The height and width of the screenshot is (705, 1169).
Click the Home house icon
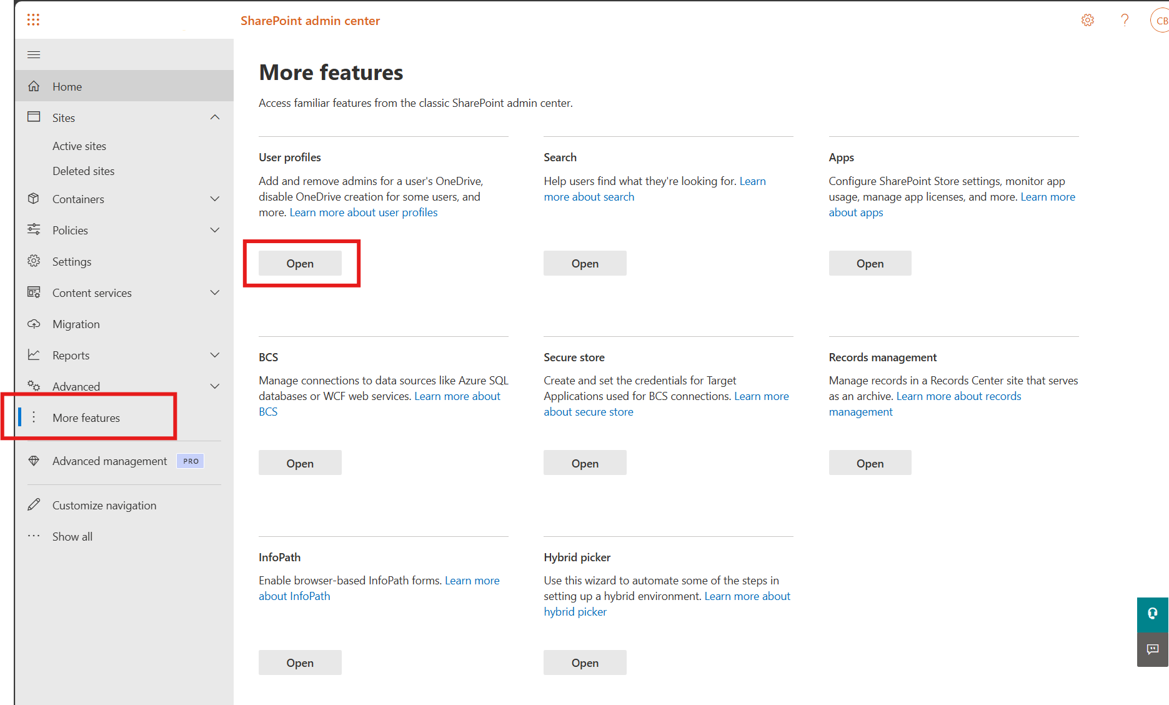(34, 86)
